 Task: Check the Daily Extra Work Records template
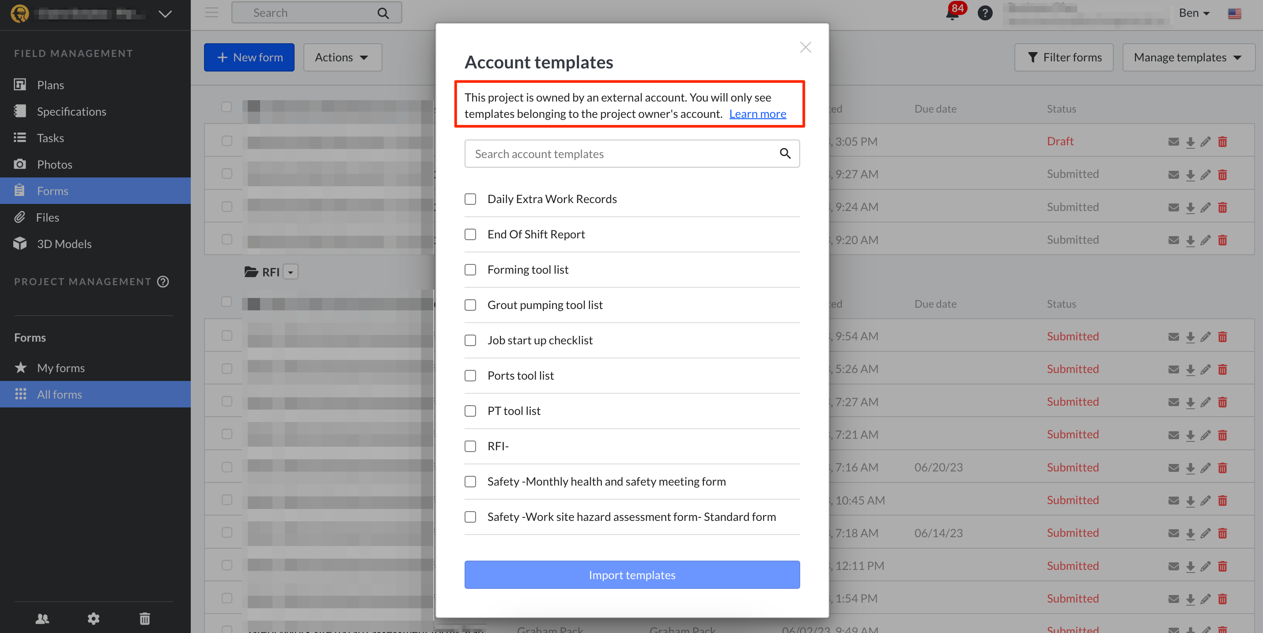point(470,200)
